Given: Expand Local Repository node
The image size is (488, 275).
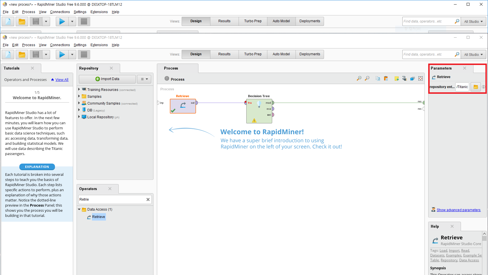Looking at the screenshot, I should coord(79,117).
